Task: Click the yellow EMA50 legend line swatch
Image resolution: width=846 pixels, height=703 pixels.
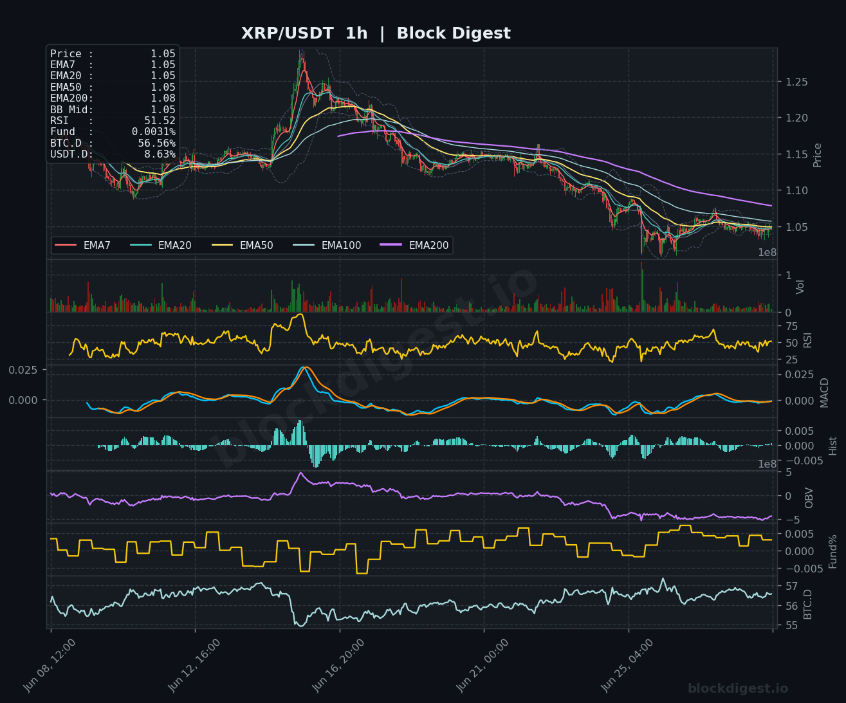Action: 222,246
